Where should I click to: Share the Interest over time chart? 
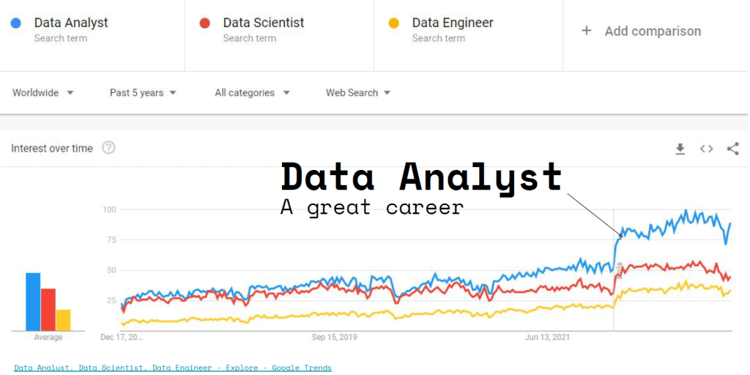[732, 149]
